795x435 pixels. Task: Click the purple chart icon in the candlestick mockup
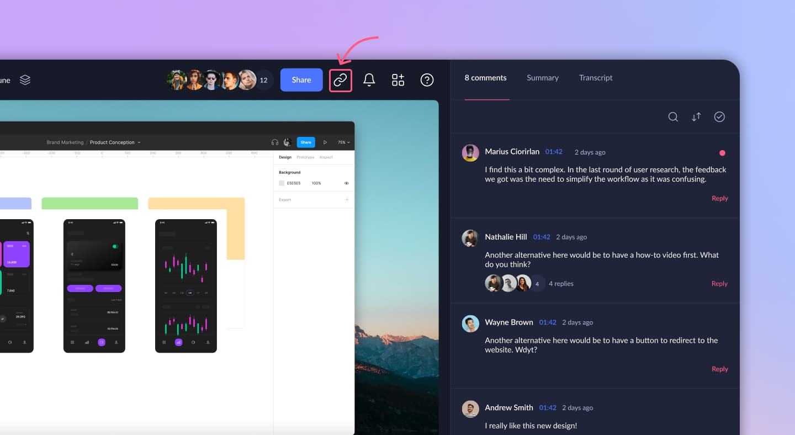pos(178,342)
